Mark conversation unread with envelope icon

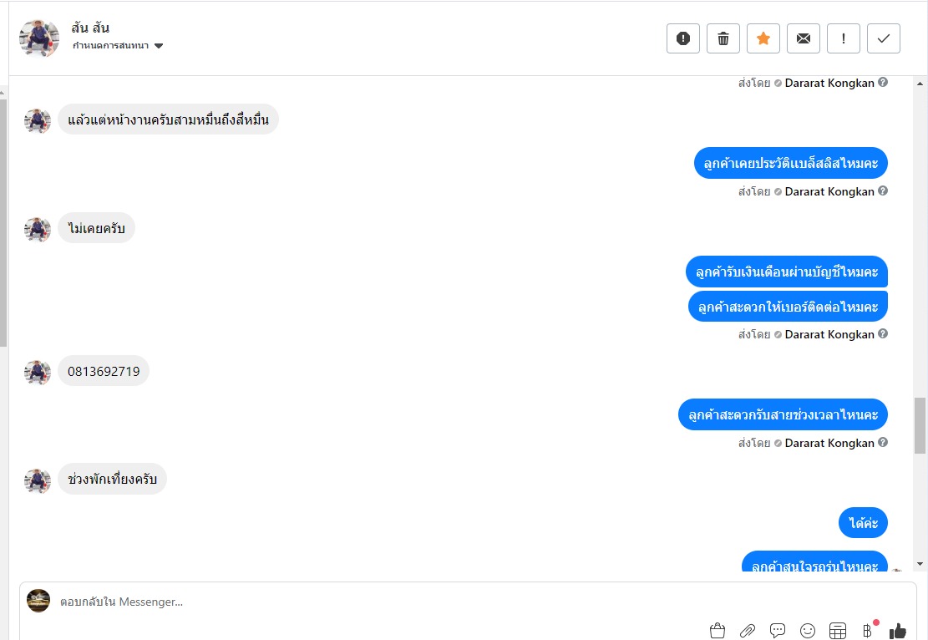pyautogui.click(x=804, y=38)
